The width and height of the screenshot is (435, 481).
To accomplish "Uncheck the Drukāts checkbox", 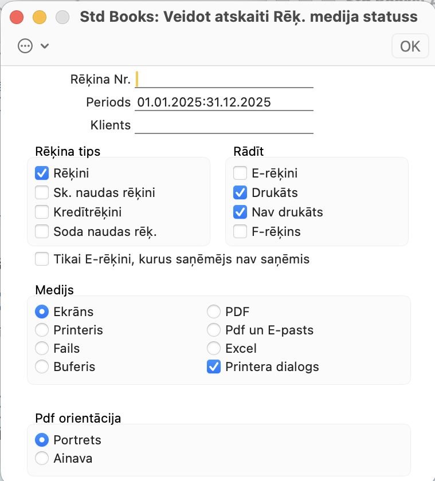I will 240,192.
